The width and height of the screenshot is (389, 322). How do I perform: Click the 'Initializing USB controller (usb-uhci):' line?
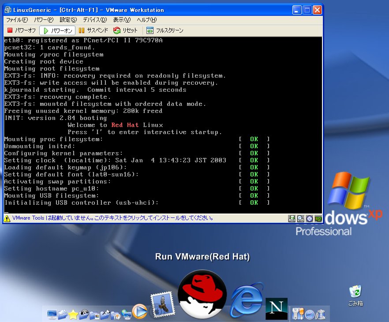(x=81, y=202)
